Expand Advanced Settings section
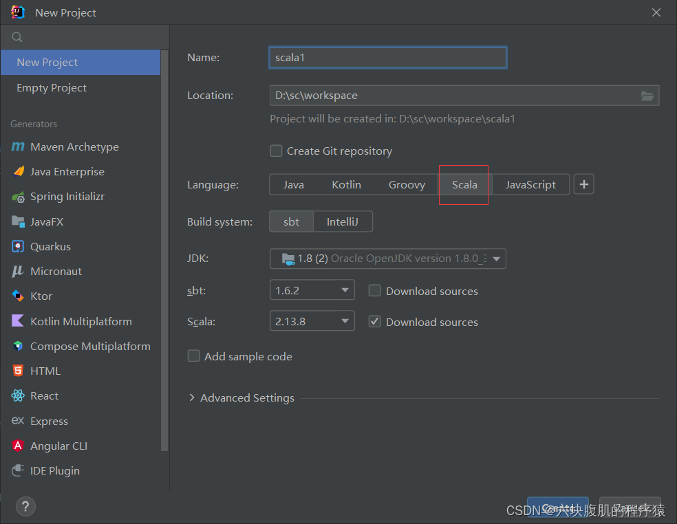The height and width of the screenshot is (524, 677). pyautogui.click(x=192, y=397)
